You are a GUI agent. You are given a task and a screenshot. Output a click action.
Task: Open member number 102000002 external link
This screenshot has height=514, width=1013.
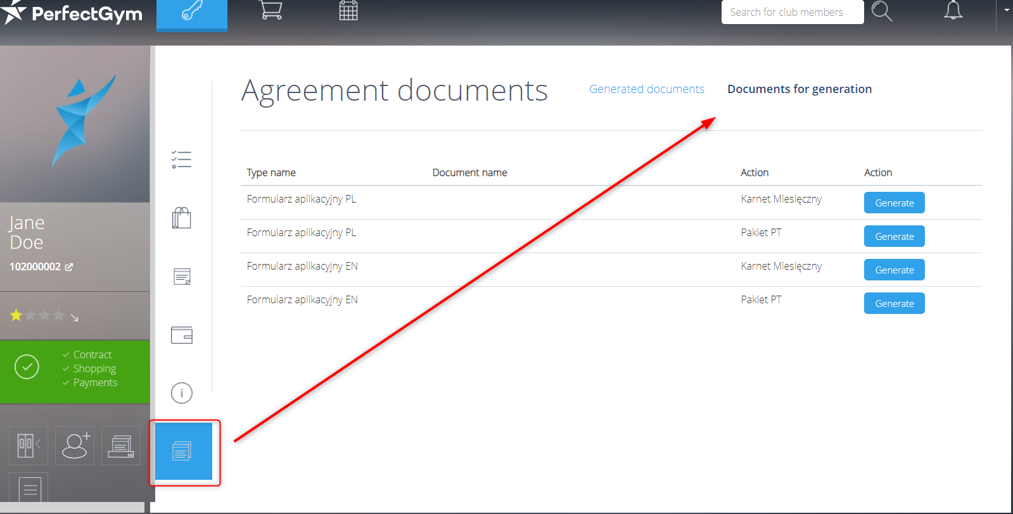69,267
